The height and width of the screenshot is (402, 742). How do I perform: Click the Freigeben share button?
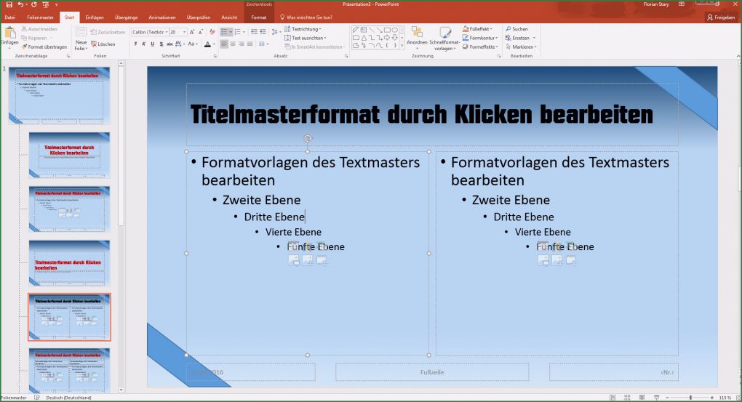pos(720,17)
